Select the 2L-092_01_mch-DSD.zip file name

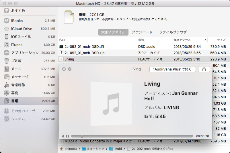coord(85,53)
